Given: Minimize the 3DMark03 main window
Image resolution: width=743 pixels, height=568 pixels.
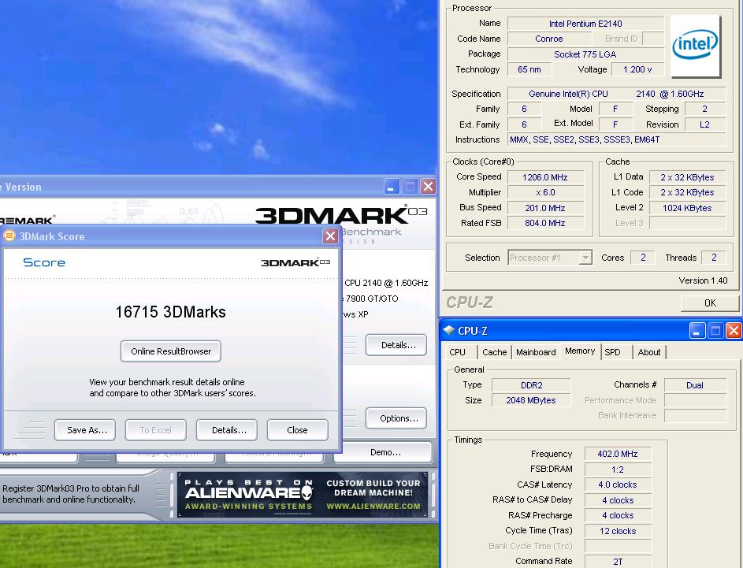Looking at the screenshot, I should [392, 187].
